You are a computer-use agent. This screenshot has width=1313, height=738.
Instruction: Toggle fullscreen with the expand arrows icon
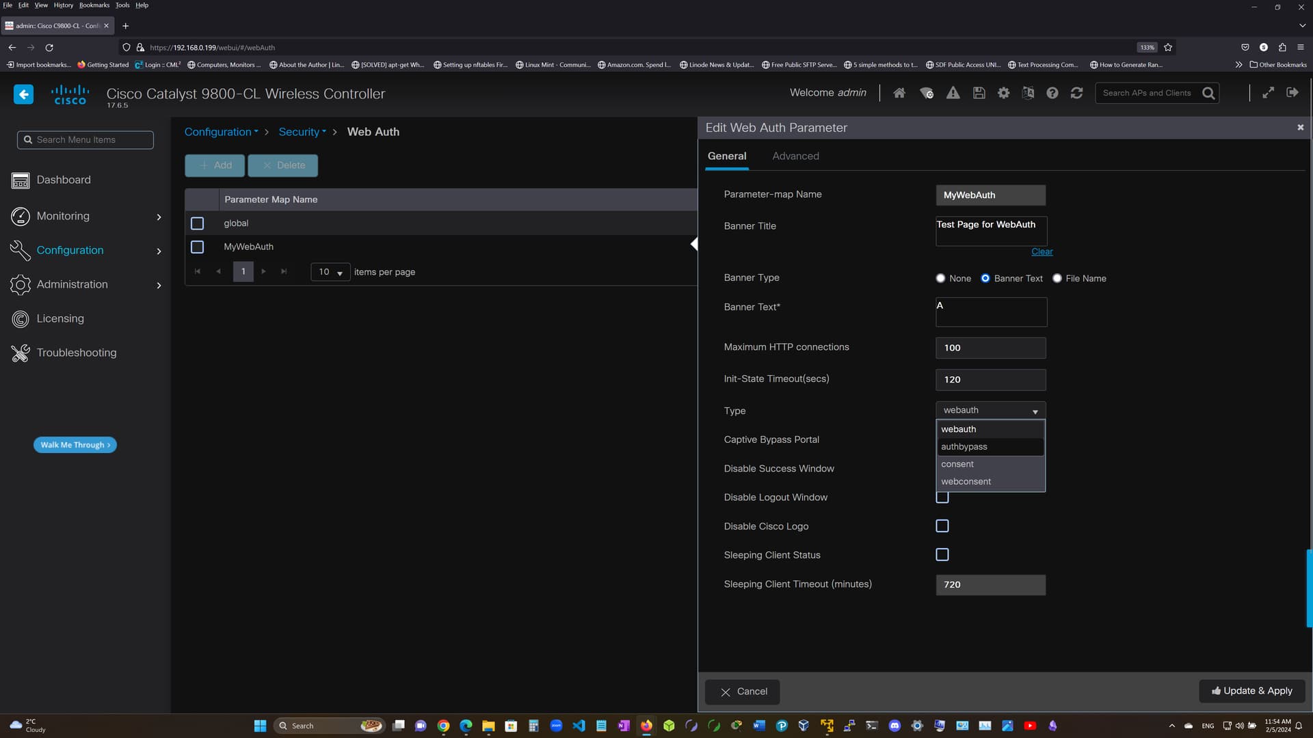[x=1268, y=93]
